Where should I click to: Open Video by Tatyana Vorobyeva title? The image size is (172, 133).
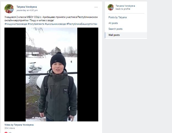point(19,125)
